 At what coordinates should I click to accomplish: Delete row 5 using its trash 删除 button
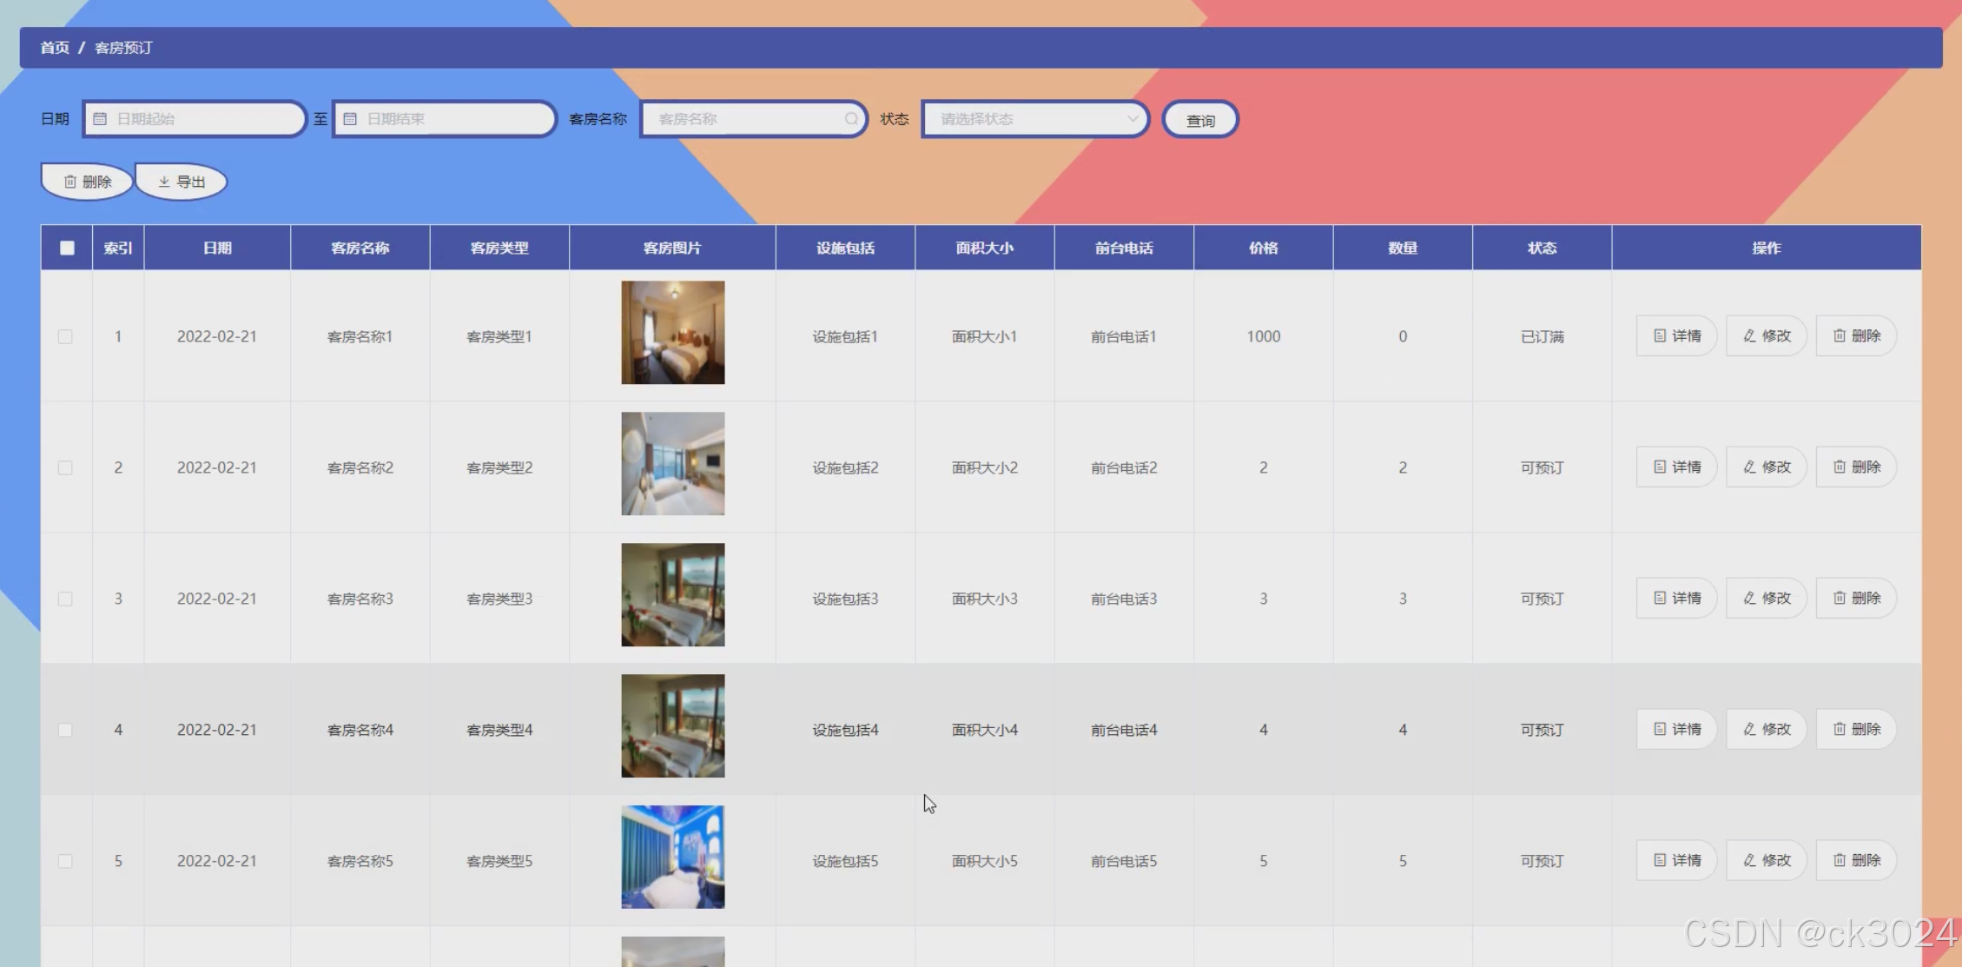1856,860
